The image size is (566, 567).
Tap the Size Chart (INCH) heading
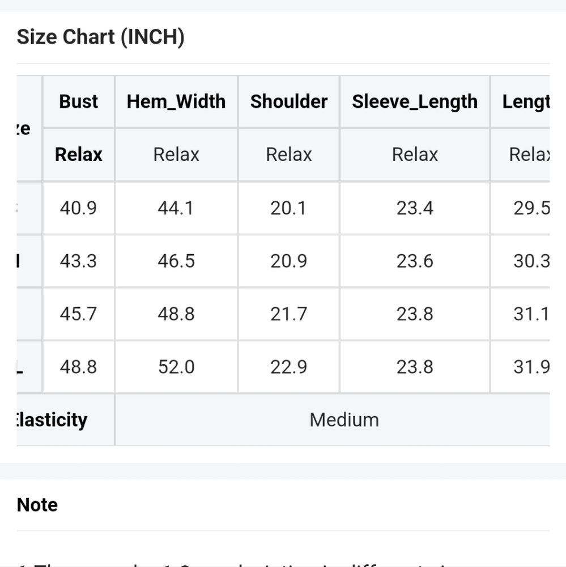tap(100, 37)
